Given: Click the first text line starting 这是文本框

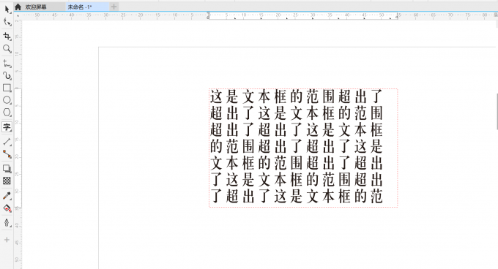Looking at the screenshot, I should tap(296, 96).
